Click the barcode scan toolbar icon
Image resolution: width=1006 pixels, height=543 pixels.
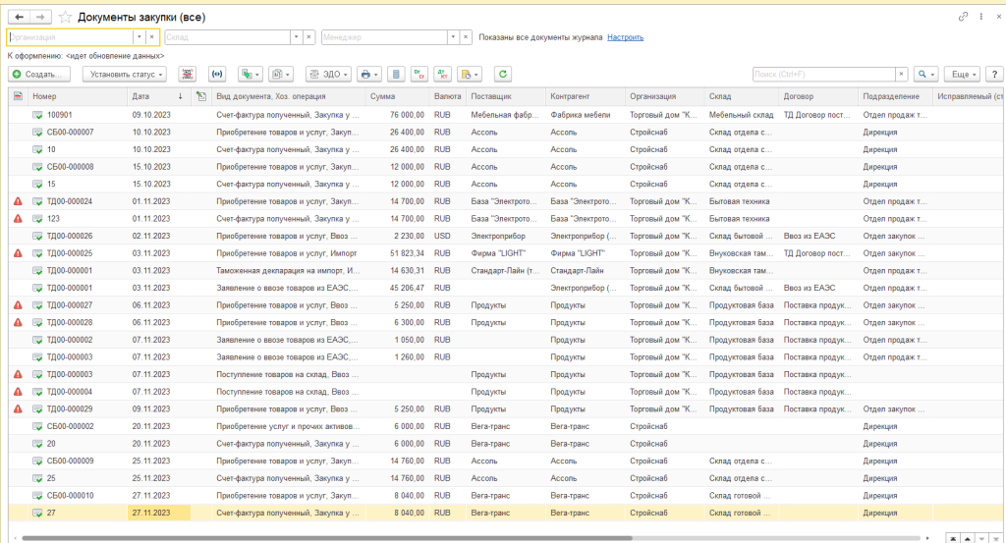click(x=188, y=75)
